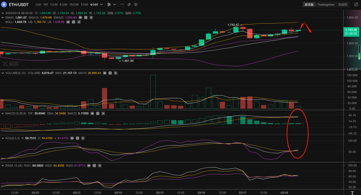Select the ruler drawing tool icon

[x=129, y=5]
